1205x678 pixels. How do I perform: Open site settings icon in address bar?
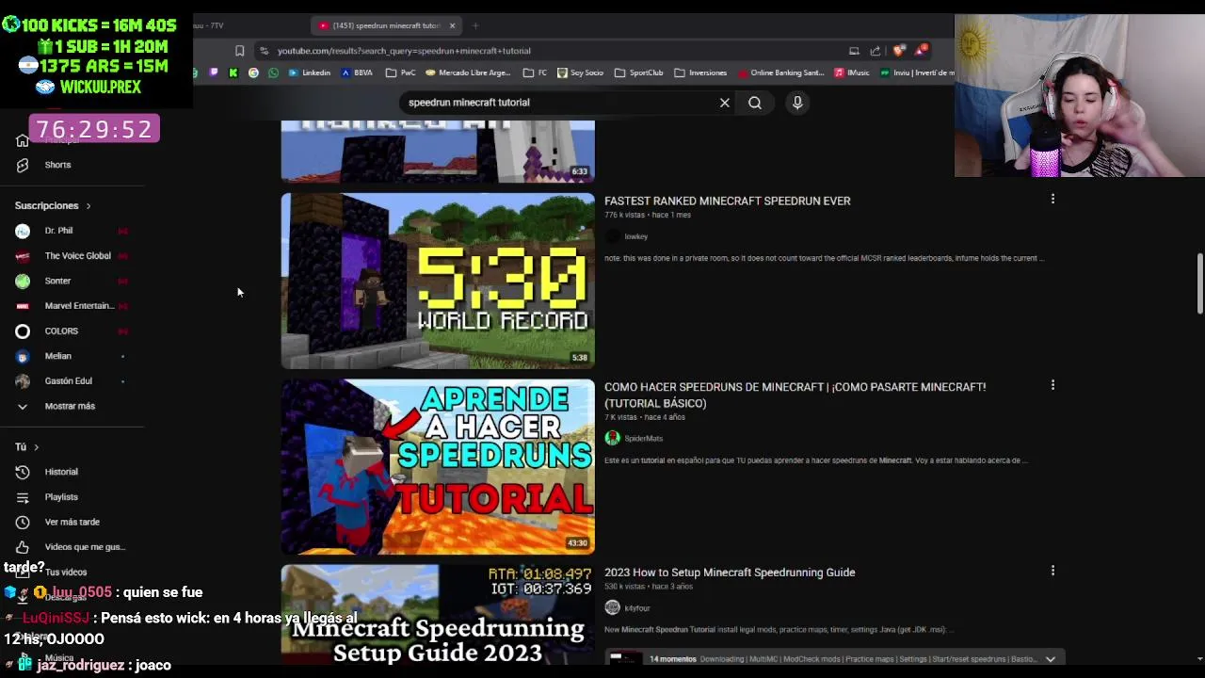pyautogui.click(x=265, y=51)
